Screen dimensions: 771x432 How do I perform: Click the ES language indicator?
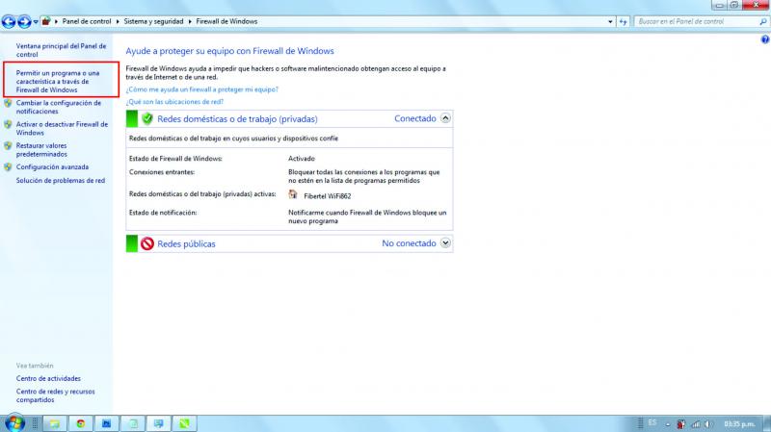point(652,423)
